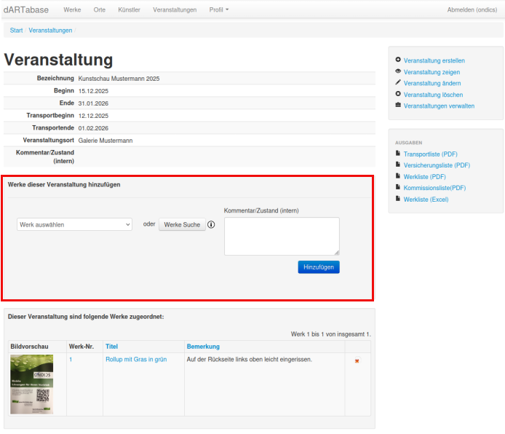
Task: Click the plus icon beside Veranstaltung erstellen
Action: (x=397, y=60)
